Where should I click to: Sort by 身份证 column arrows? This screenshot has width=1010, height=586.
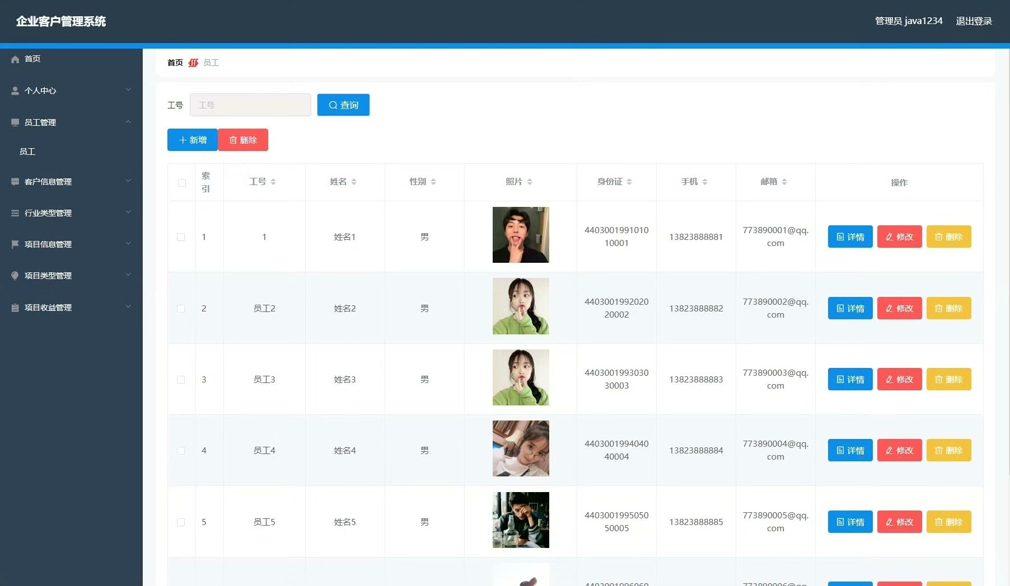pos(629,182)
